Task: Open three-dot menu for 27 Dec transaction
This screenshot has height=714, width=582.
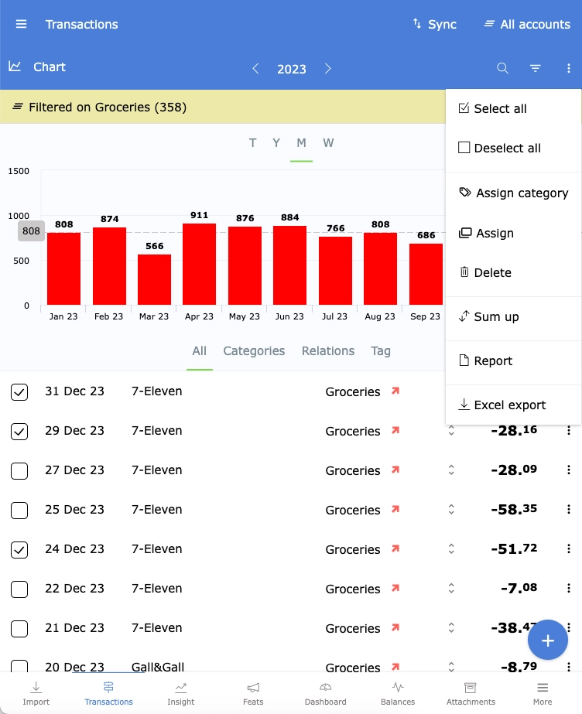Action: (x=569, y=470)
